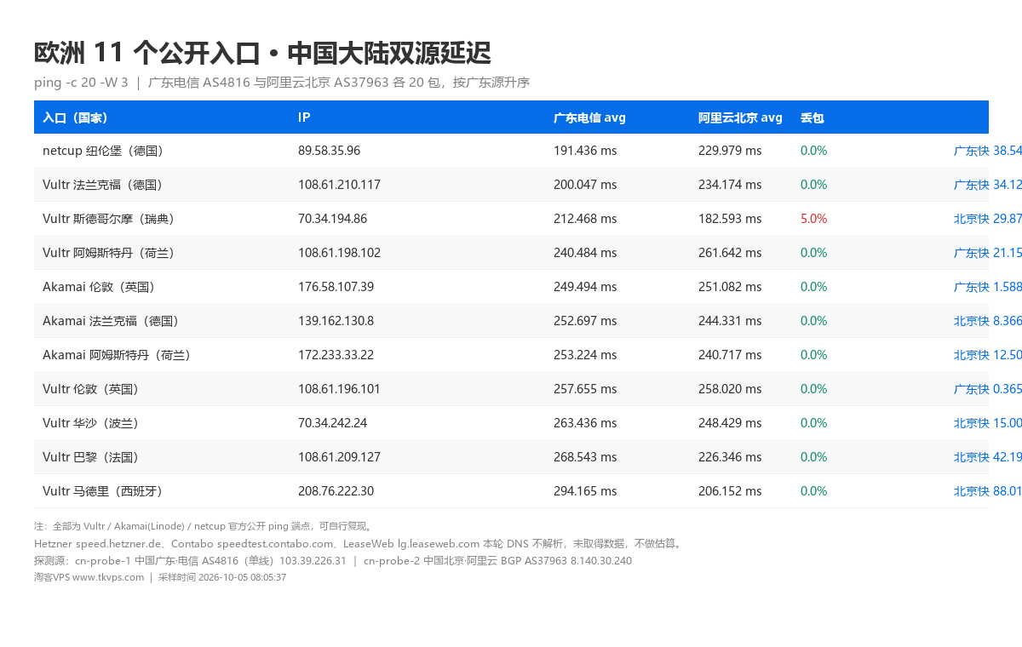Click the cn-probe-1 探测源 footer line
1022x647 pixels.
click(x=333, y=560)
